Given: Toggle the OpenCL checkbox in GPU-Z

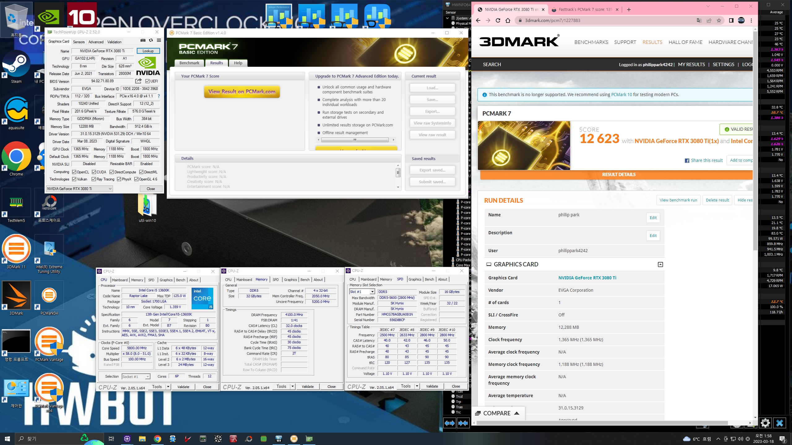Looking at the screenshot, I should pyautogui.click(x=74, y=172).
